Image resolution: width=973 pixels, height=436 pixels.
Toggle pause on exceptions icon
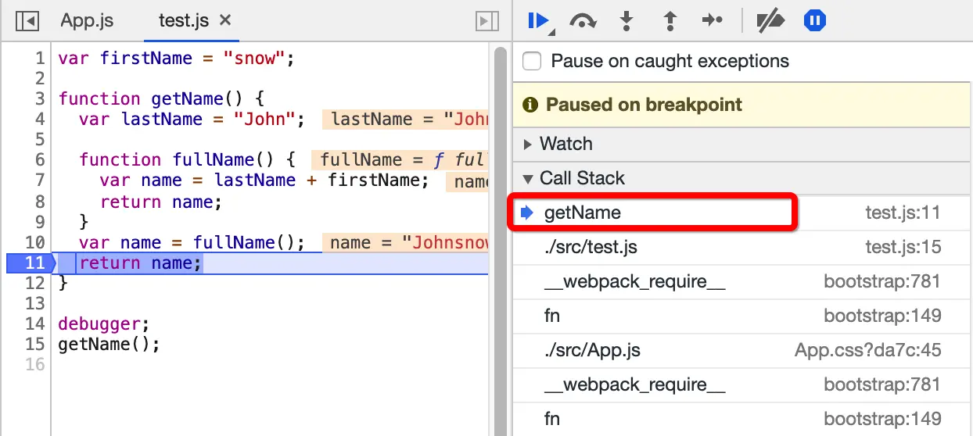pyautogui.click(x=814, y=21)
